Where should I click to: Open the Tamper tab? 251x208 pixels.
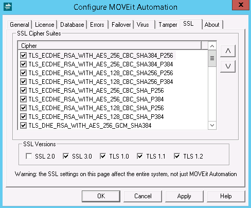coord(168,25)
